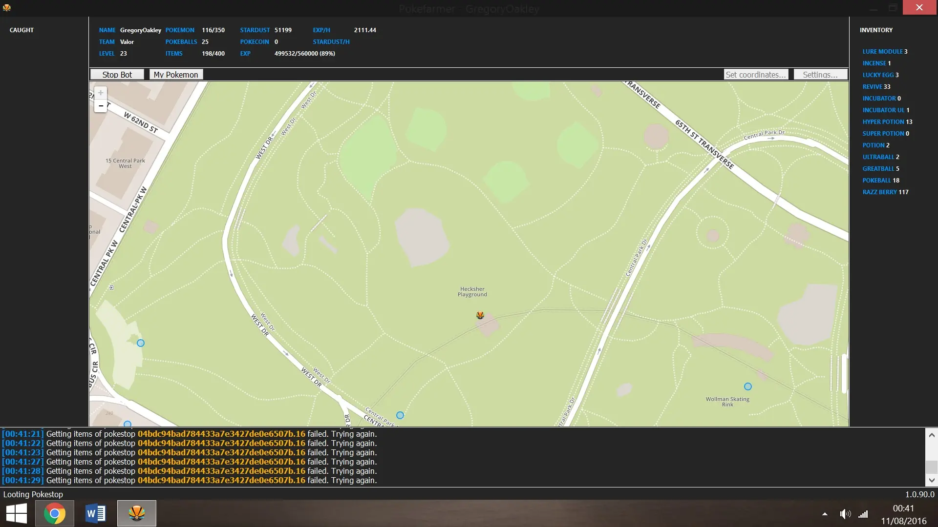Select the pokestop circle west of West Dr

coord(141,343)
